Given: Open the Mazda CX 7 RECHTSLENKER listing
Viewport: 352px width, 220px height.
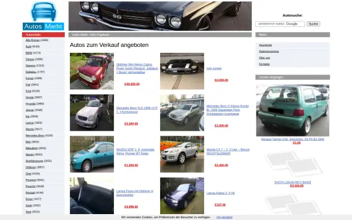Looking at the screenshot, I should pos(228,151).
